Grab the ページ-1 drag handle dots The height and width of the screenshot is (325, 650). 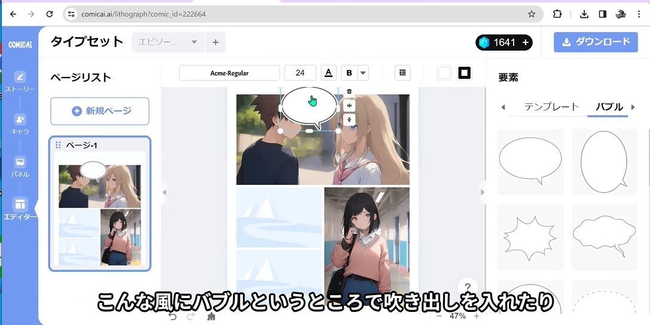tap(58, 145)
